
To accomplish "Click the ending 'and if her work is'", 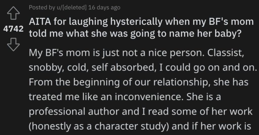I will pyautogui.click(x=211, y=126).
